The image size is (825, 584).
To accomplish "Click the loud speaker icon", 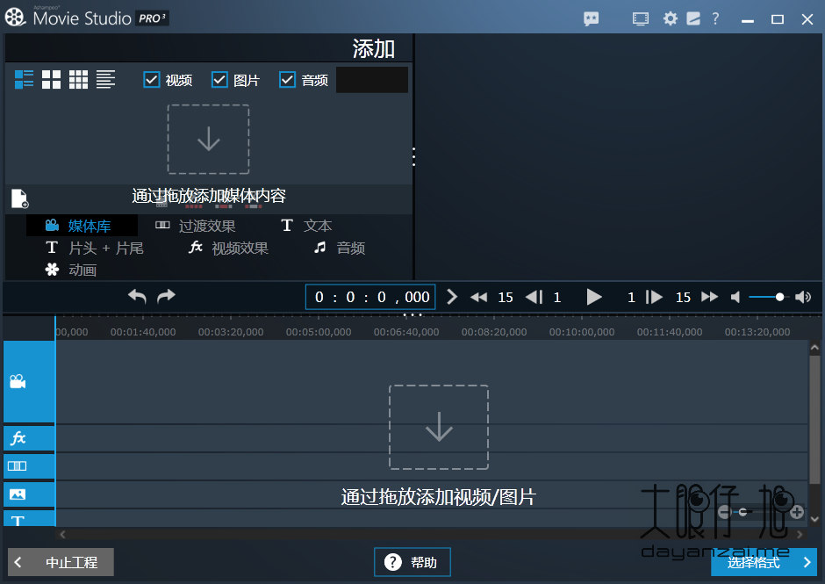I will [803, 298].
